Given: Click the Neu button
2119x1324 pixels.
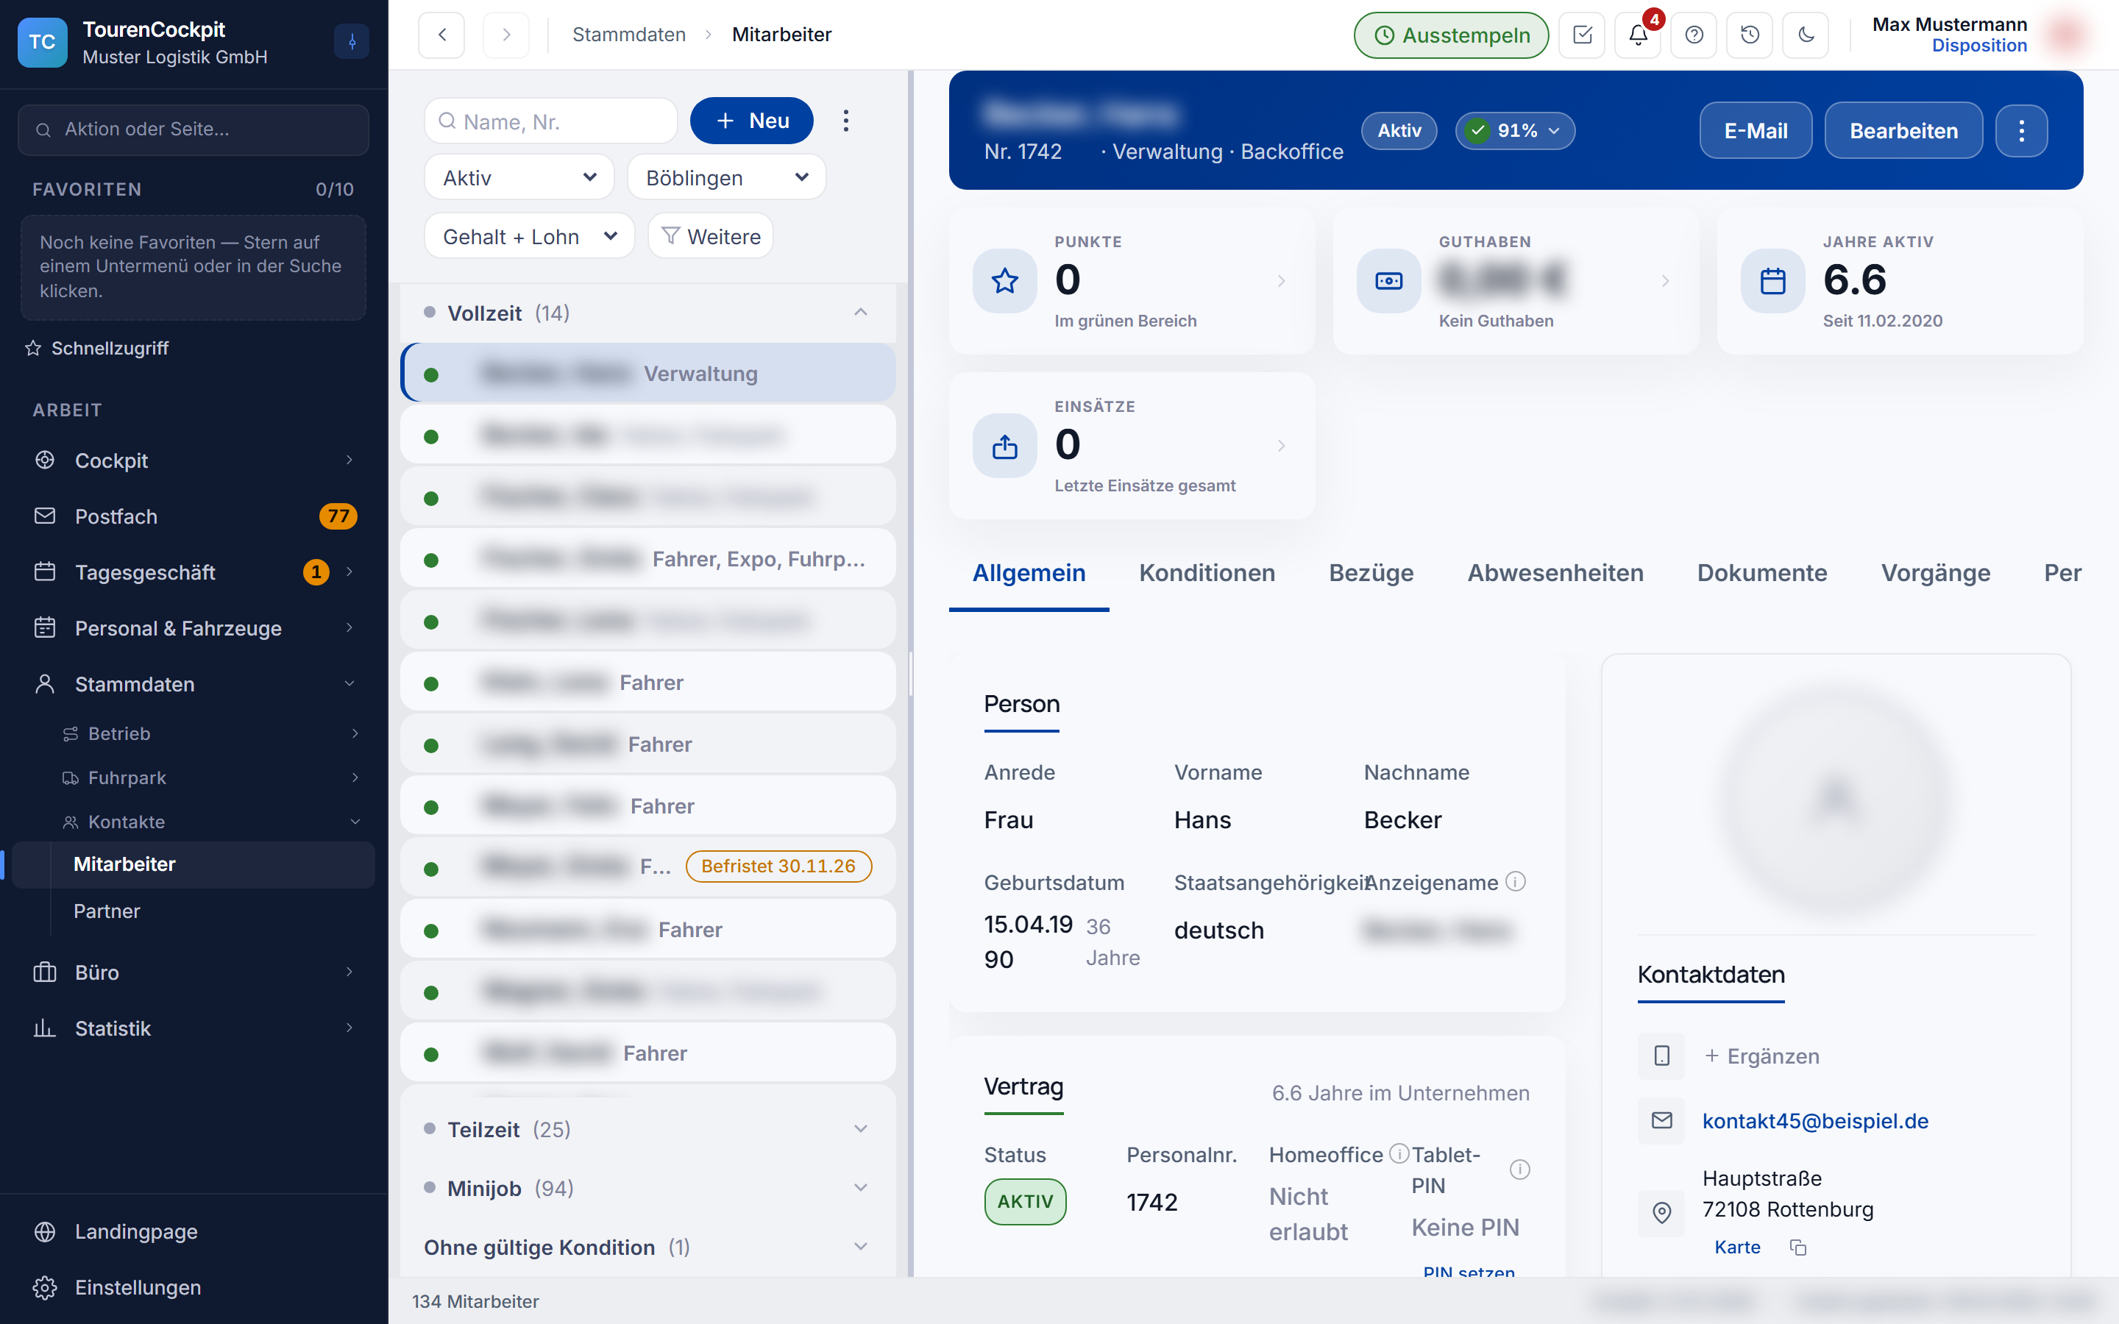Looking at the screenshot, I should pos(751,121).
